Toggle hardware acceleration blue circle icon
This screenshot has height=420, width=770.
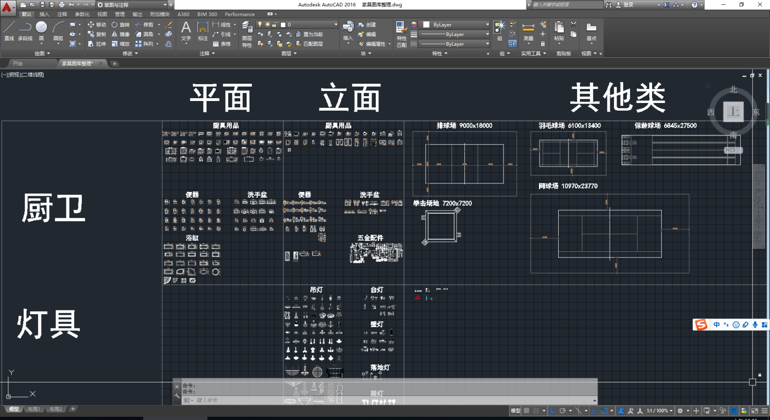pos(734,411)
